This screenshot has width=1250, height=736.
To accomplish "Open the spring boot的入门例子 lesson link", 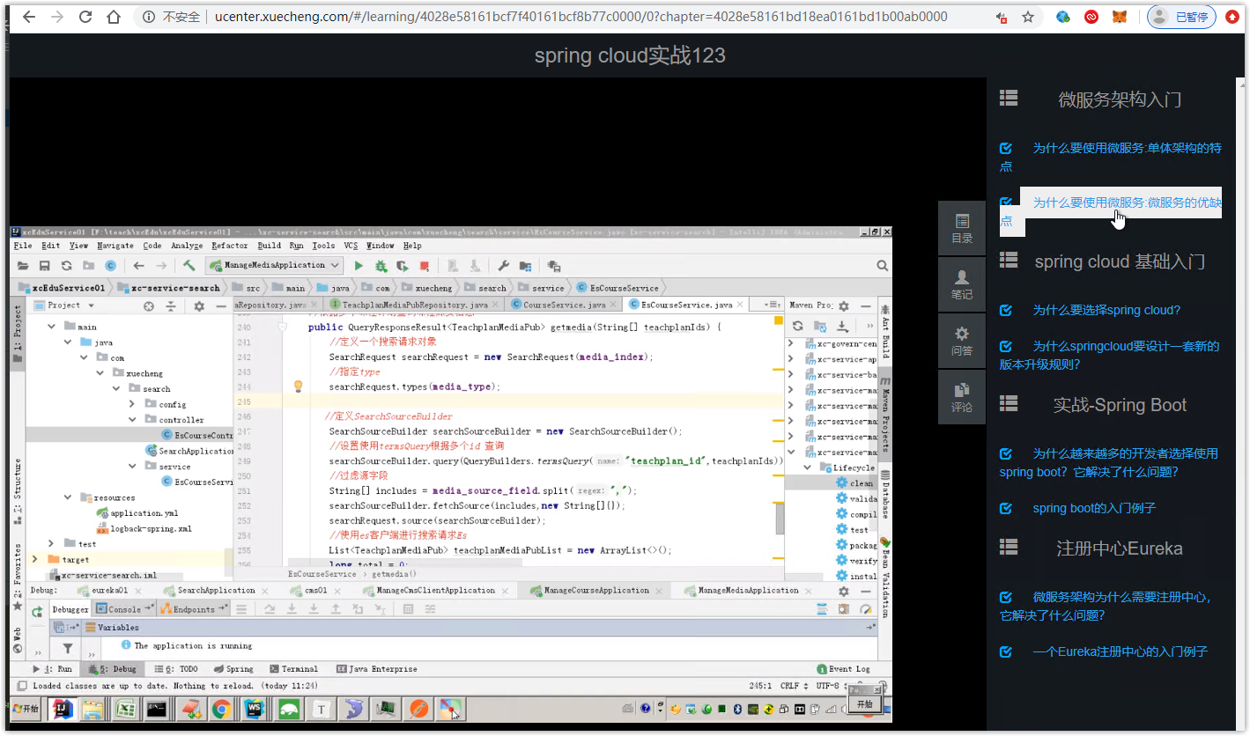I will [x=1093, y=508].
